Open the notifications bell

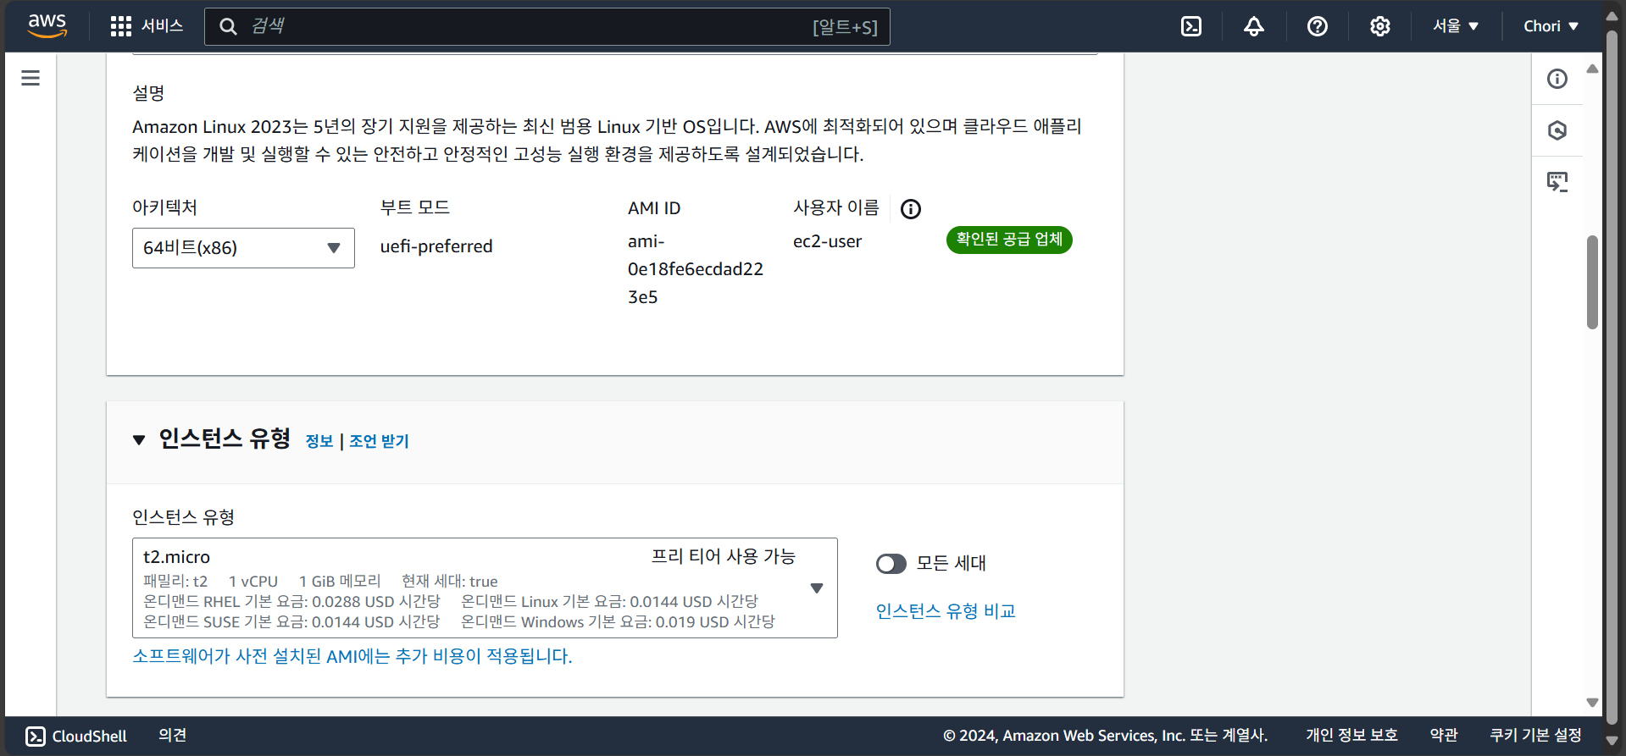[x=1254, y=26]
